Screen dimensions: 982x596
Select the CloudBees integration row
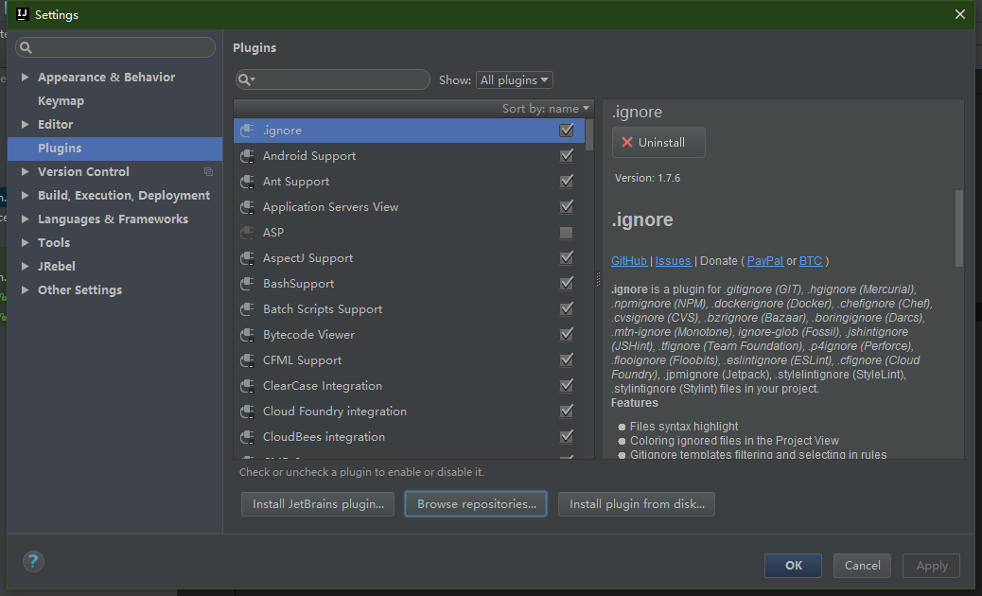[x=409, y=437]
